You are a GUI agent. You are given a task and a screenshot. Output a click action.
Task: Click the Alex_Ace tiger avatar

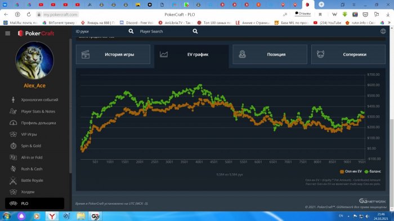(x=34, y=60)
